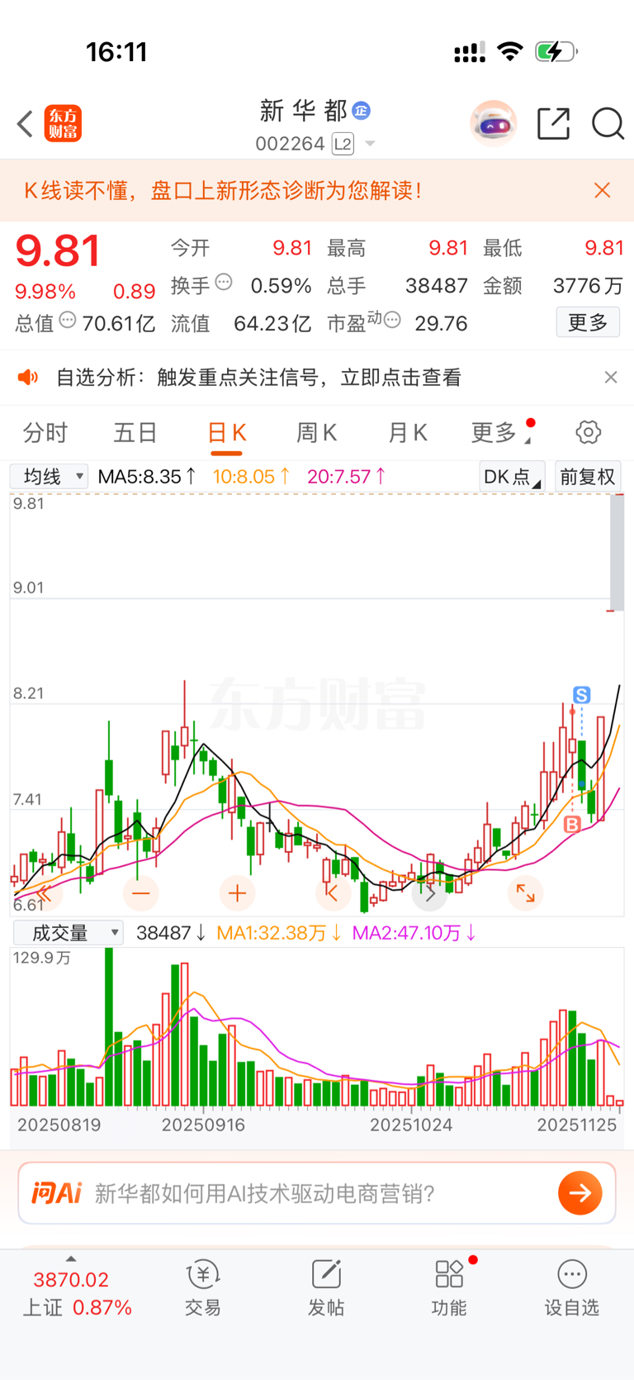Viewport: 634px width, 1380px height.
Task: Tap the L2 level badge
Action: (x=343, y=144)
